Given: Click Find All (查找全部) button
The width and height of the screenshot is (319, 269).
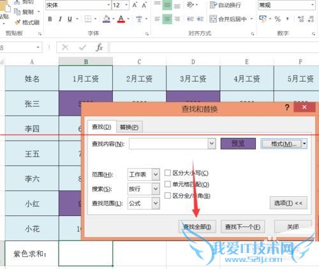Looking at the screenshot, I should click(197, 227).
